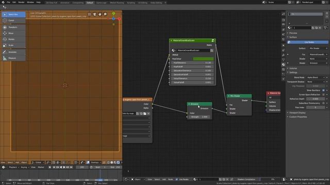330x185 pixels.
Task: Collapse the Surface panel
Action: [x=293, y=37]
